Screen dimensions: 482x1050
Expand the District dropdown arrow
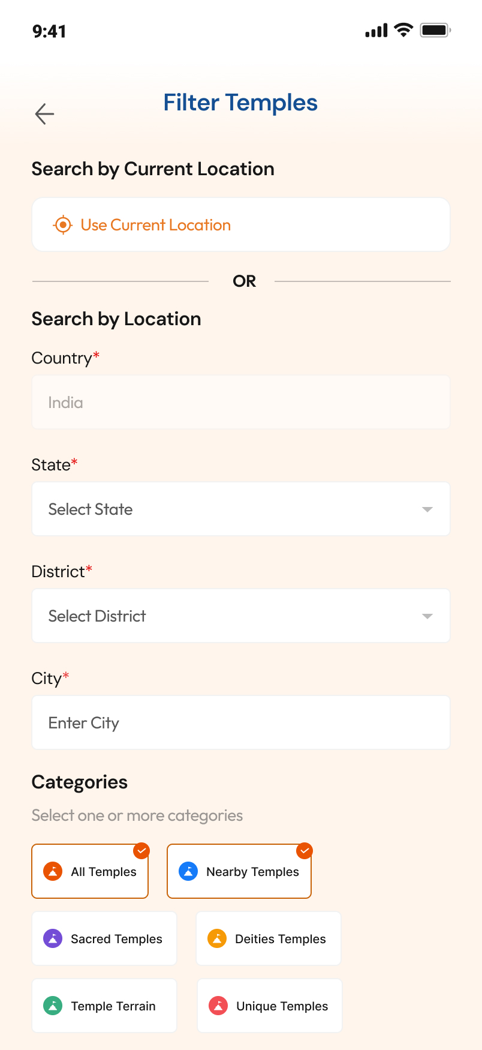point(427,616)
